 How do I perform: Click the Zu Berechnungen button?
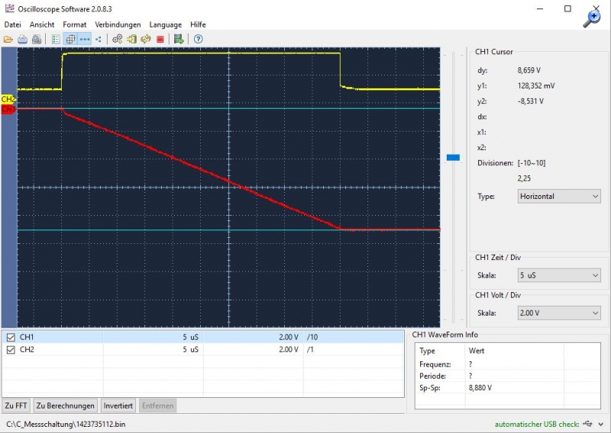[66, 406]
